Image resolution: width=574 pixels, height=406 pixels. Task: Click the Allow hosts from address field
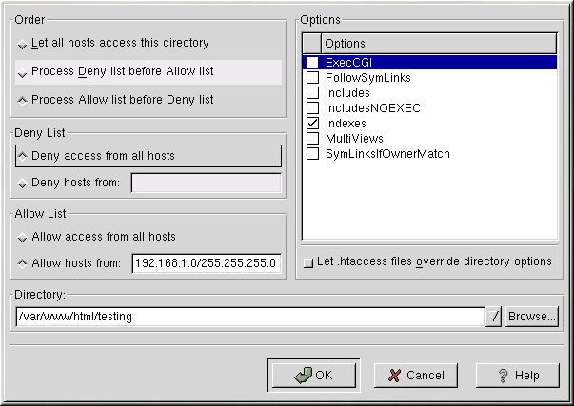207,262
